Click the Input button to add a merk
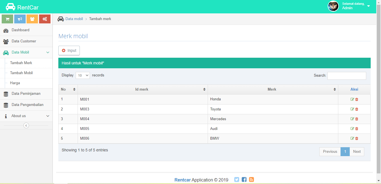Viewport: 381px width, 184px height. point(69,50)
